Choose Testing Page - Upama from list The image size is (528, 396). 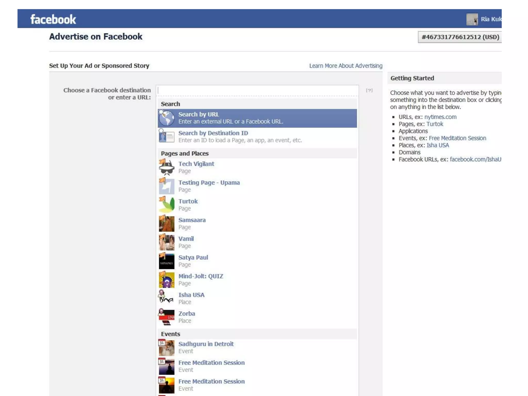209,183
